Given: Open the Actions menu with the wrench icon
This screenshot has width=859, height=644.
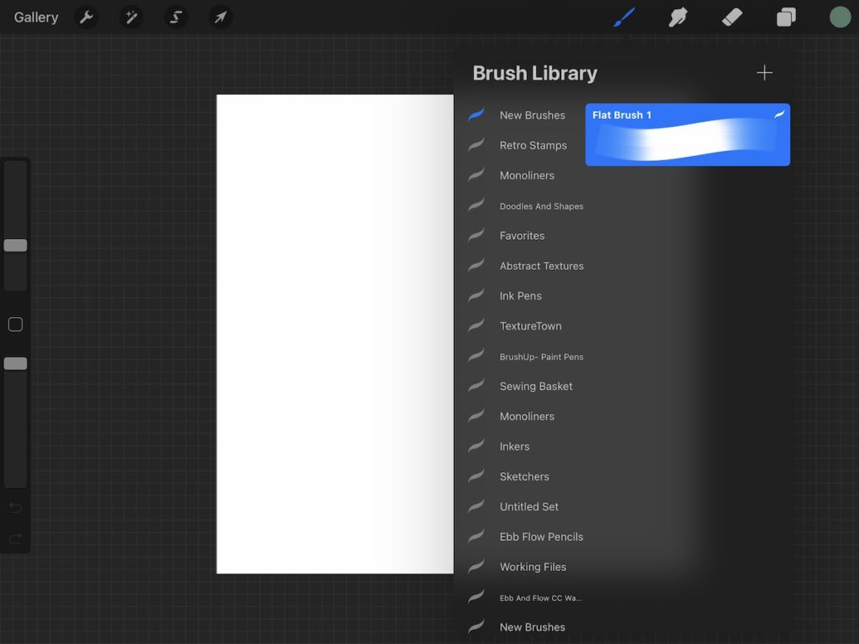Looking at the screenshot, I should tap(86, 17).
